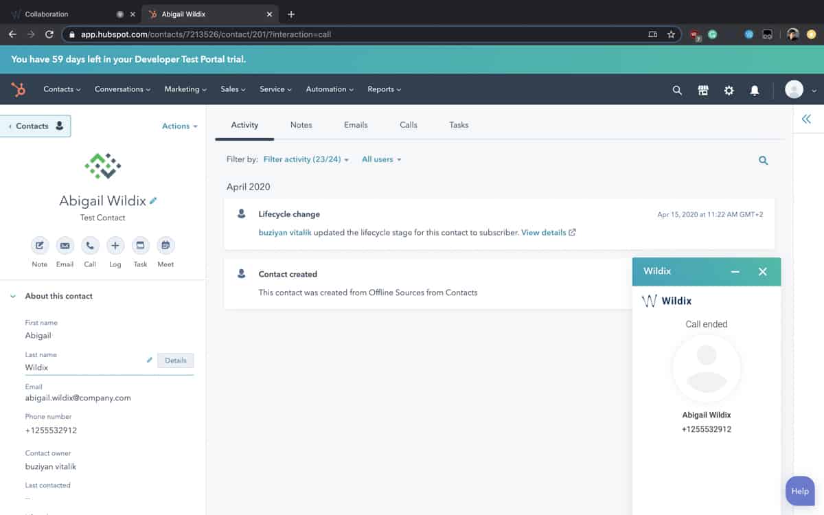Switch to the Calls tab
Screen dimensions: 824x515
pos(408,125)
